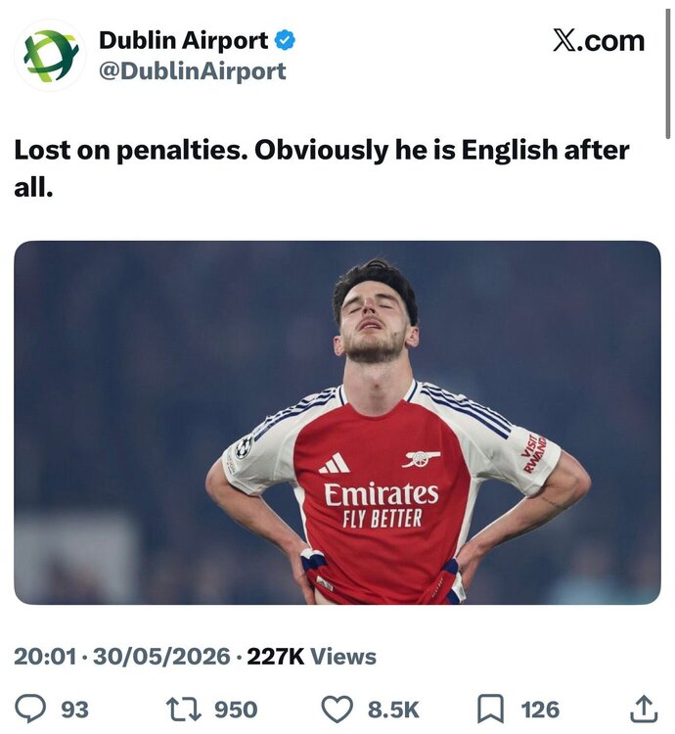Bookmark the tweet with the bookmark icon

click(x=490, y=710)
